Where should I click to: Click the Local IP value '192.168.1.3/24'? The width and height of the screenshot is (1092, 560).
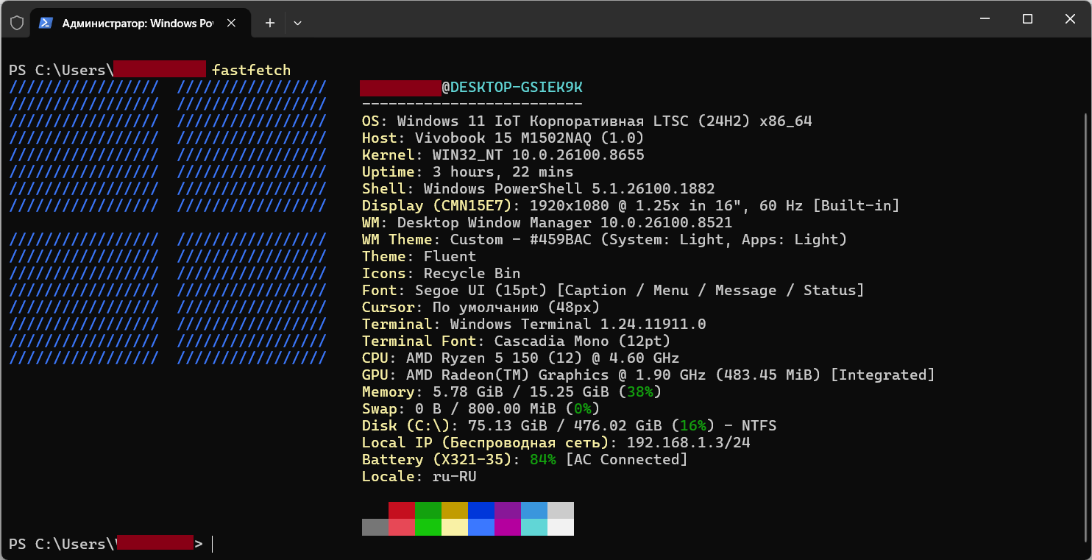(x=689, y=442)
